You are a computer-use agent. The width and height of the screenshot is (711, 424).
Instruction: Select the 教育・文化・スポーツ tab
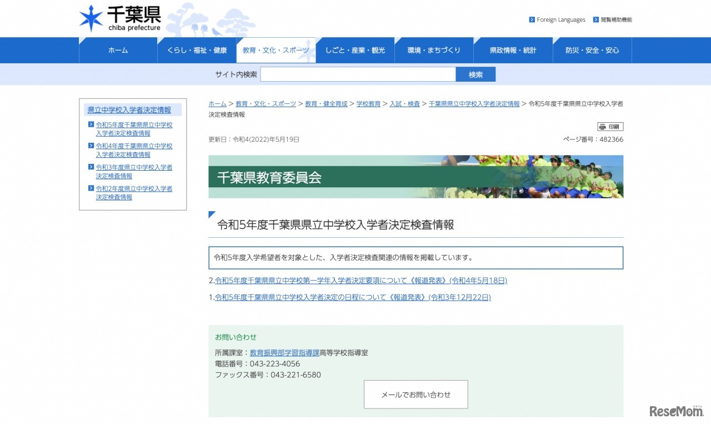(x=277, y=50)
